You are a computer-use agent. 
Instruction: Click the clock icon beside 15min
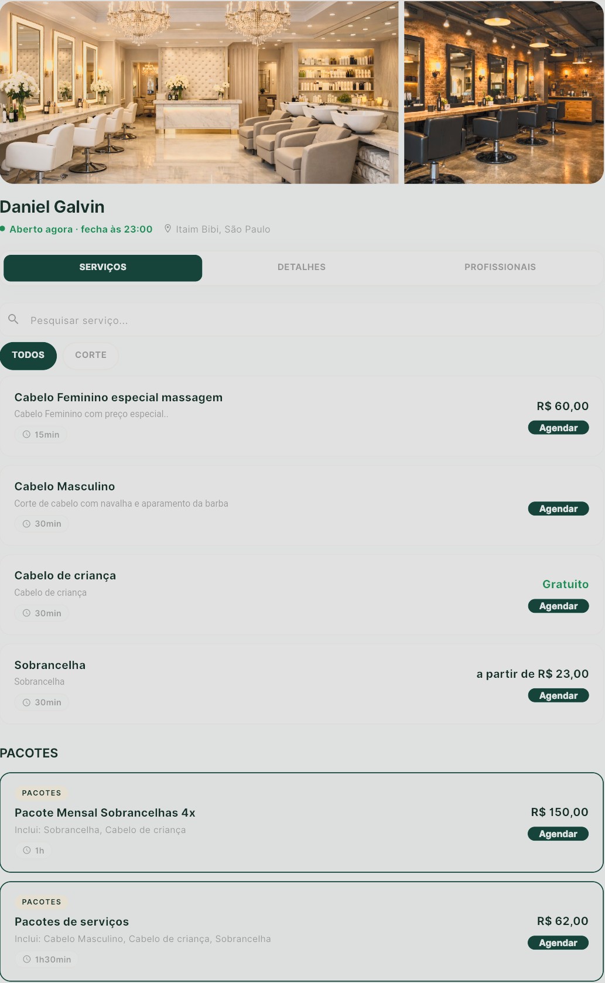tap(26, 435)
